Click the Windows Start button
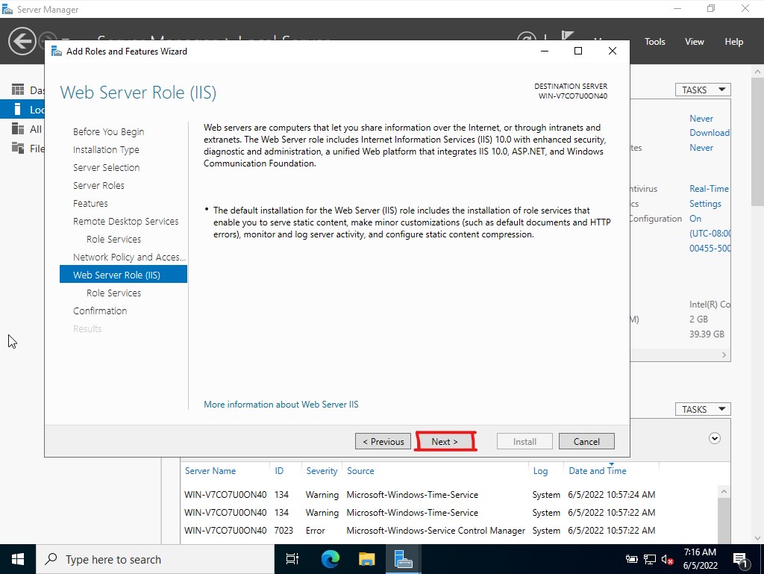 tap(18, 559)
